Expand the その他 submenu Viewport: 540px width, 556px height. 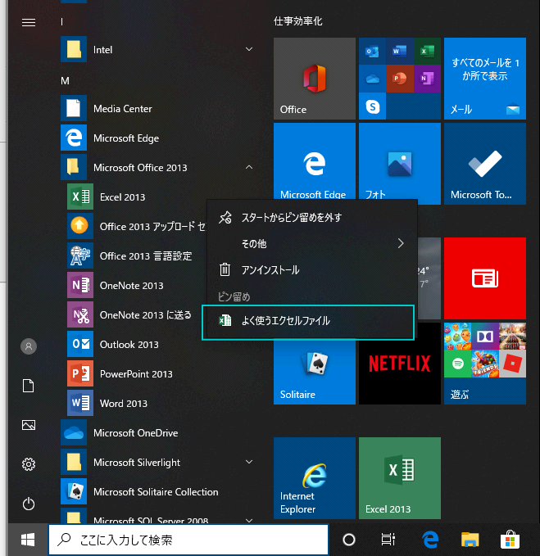point(312,243)
